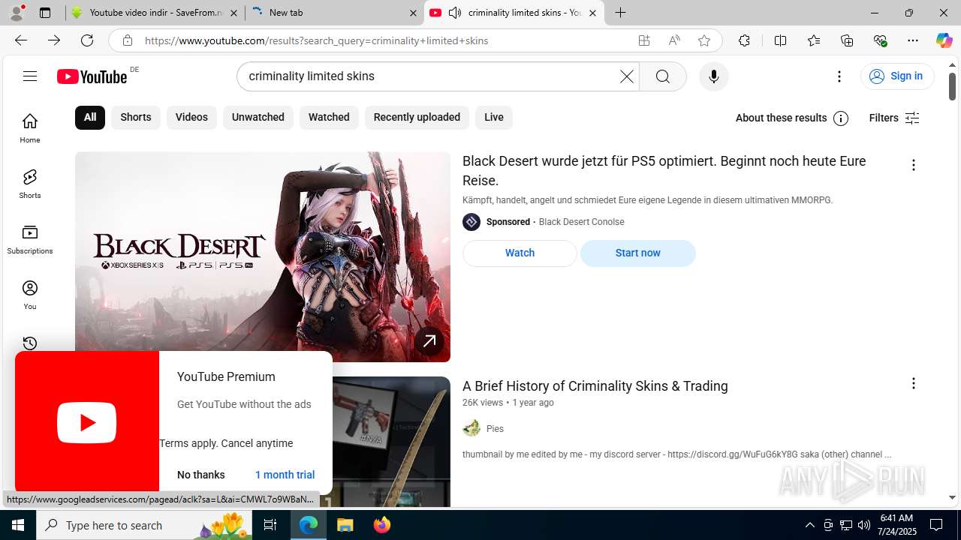Image resolution: width=961 pixels, height=540 pixels.
Task: Click the browser address bar URL
Action: (316, 40)
